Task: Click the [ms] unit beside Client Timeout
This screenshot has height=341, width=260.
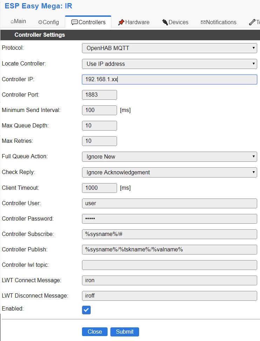Action: click(x=125, y=188)
